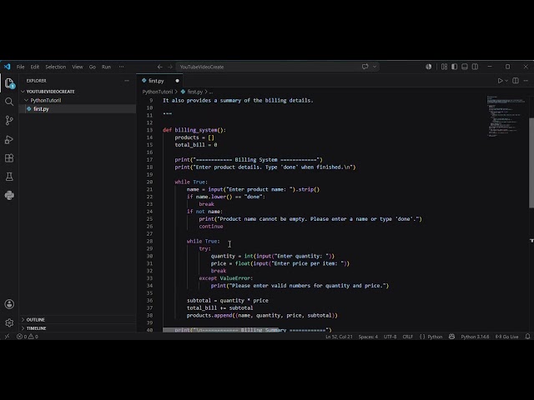Collapse the YOUTUBEVIDEOCREATE root folder
534x400 pixels.
click(23, 92)
